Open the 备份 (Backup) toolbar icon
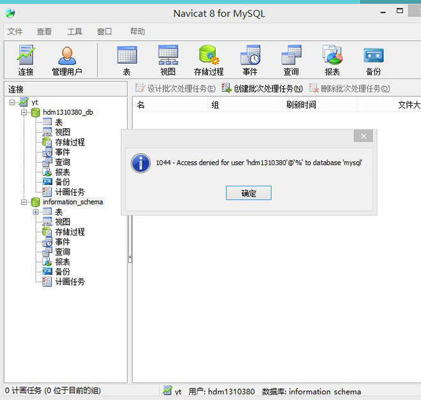The width and height of the screenshot is (421, 400). pos(373,61)
